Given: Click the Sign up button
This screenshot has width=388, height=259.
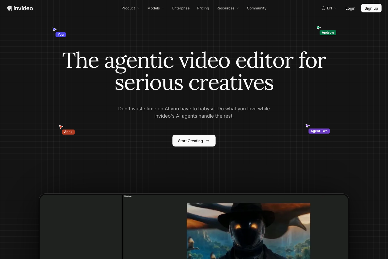Looking at the screenshot, I should [371, 8].
